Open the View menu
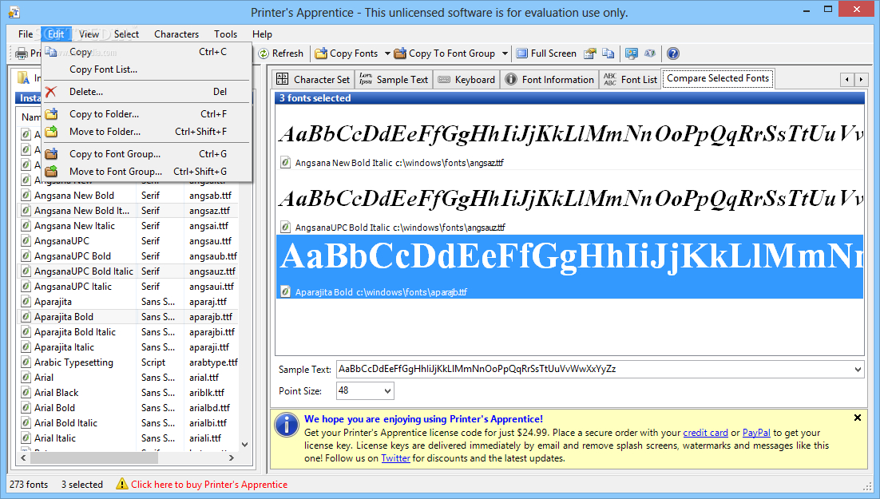This screenshot has height=499, width=880. click(x=89, y=34)
